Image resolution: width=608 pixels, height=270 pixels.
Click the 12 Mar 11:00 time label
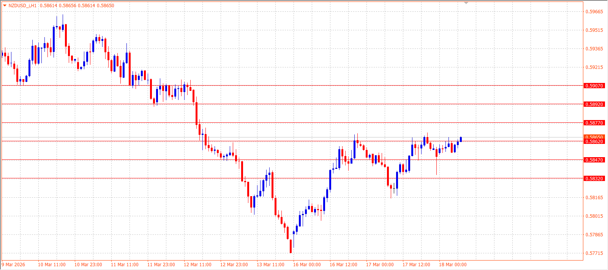[x=197, y=265]
